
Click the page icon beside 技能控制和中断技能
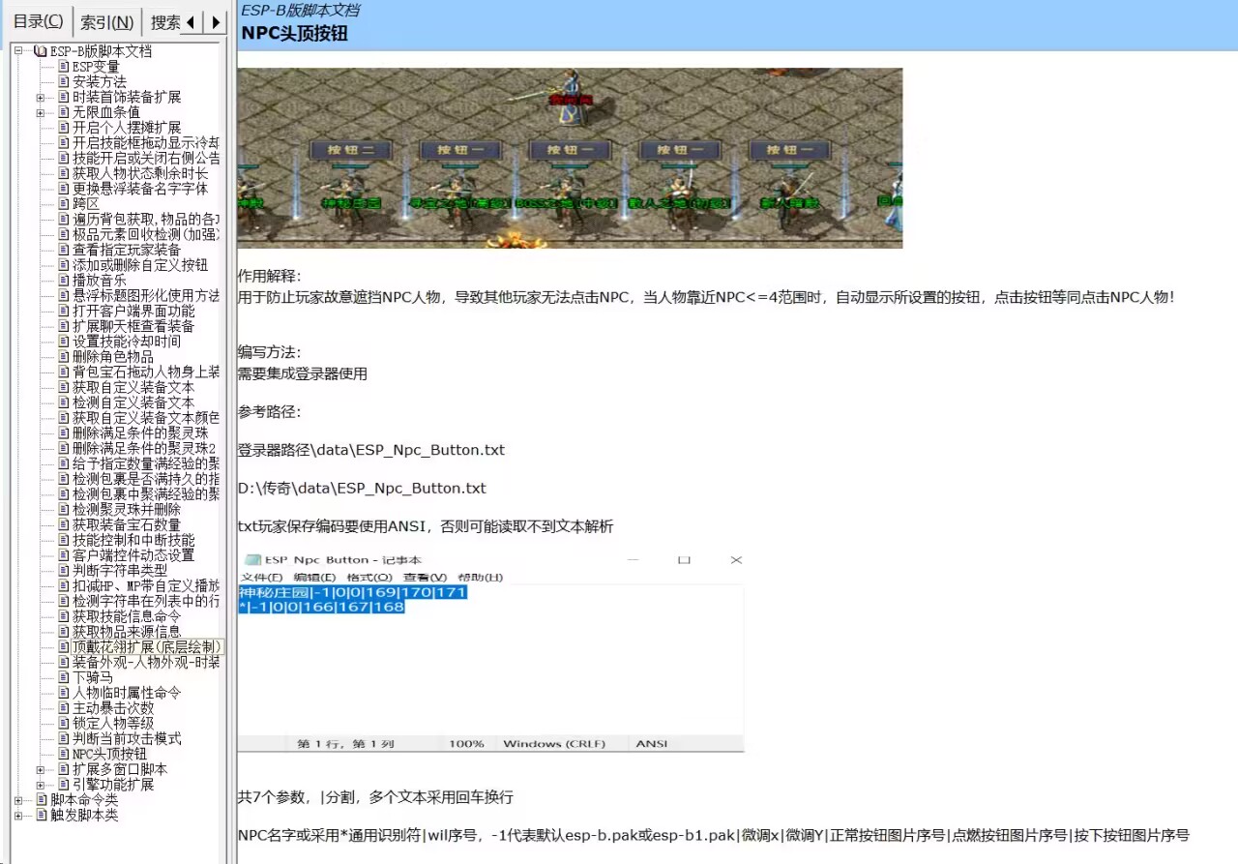coord(63,540)
